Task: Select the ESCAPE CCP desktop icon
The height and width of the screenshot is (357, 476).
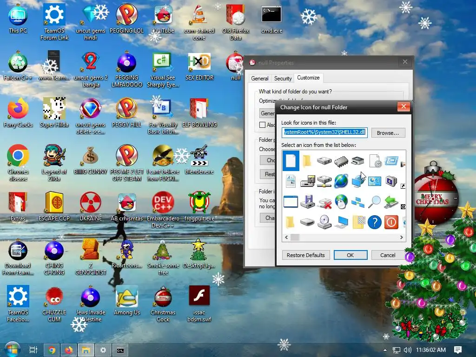Action: click(x=54, y=206)
